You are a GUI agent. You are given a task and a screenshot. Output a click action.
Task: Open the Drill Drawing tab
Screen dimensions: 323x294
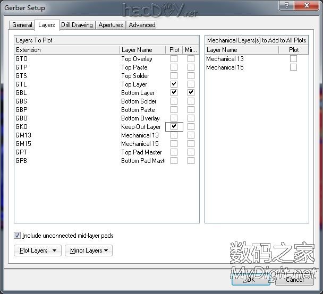tap(77, 25)
